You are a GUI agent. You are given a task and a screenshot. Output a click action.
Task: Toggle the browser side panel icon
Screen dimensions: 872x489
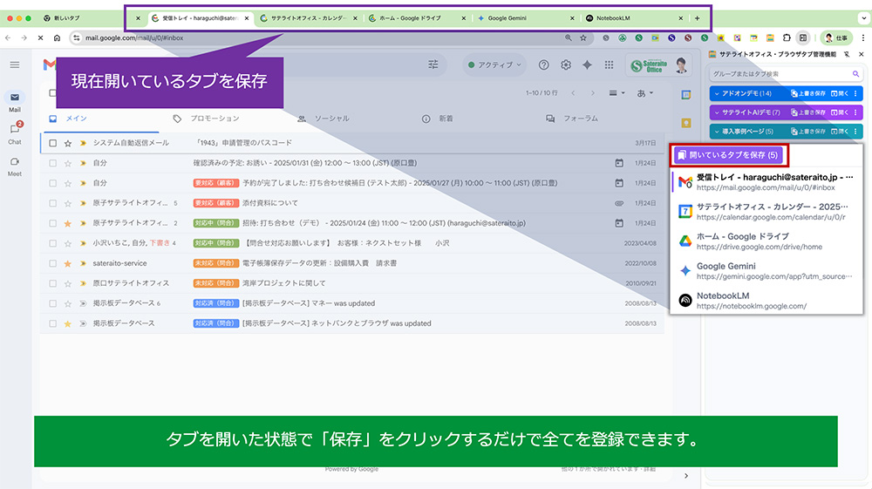pyautogui.click(x=803, y=37)
